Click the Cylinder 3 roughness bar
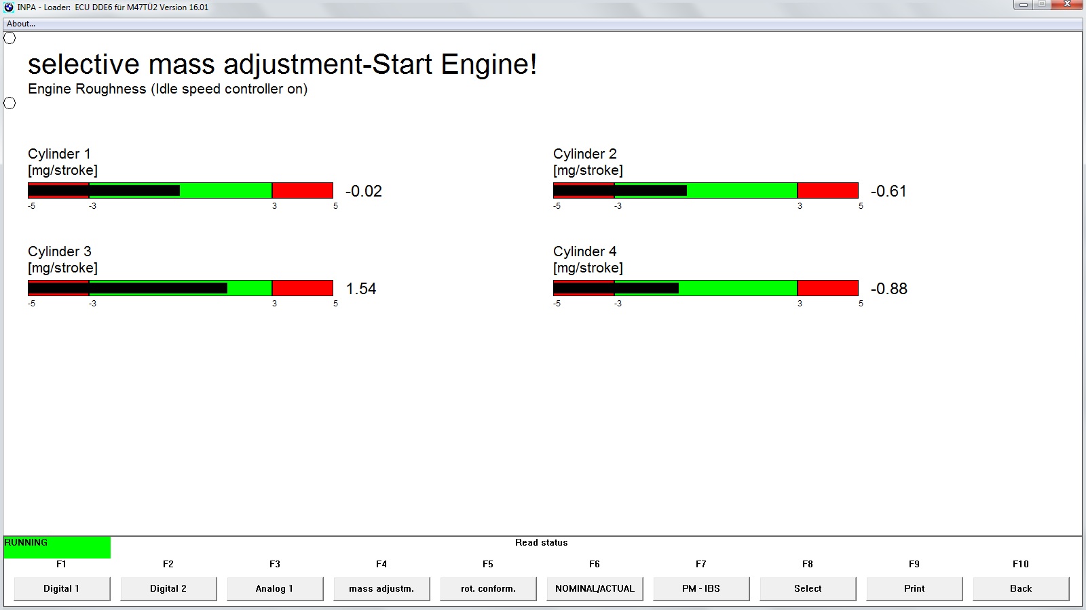This screenshot has height=610, width=1086. 181,288
